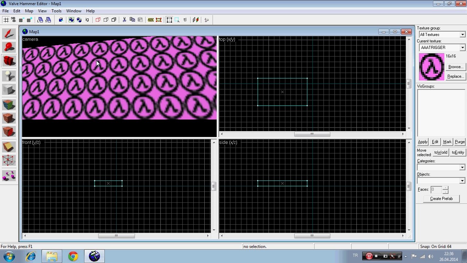Activate the Clipping tool

pyautogui.click(x=9, y=146)
